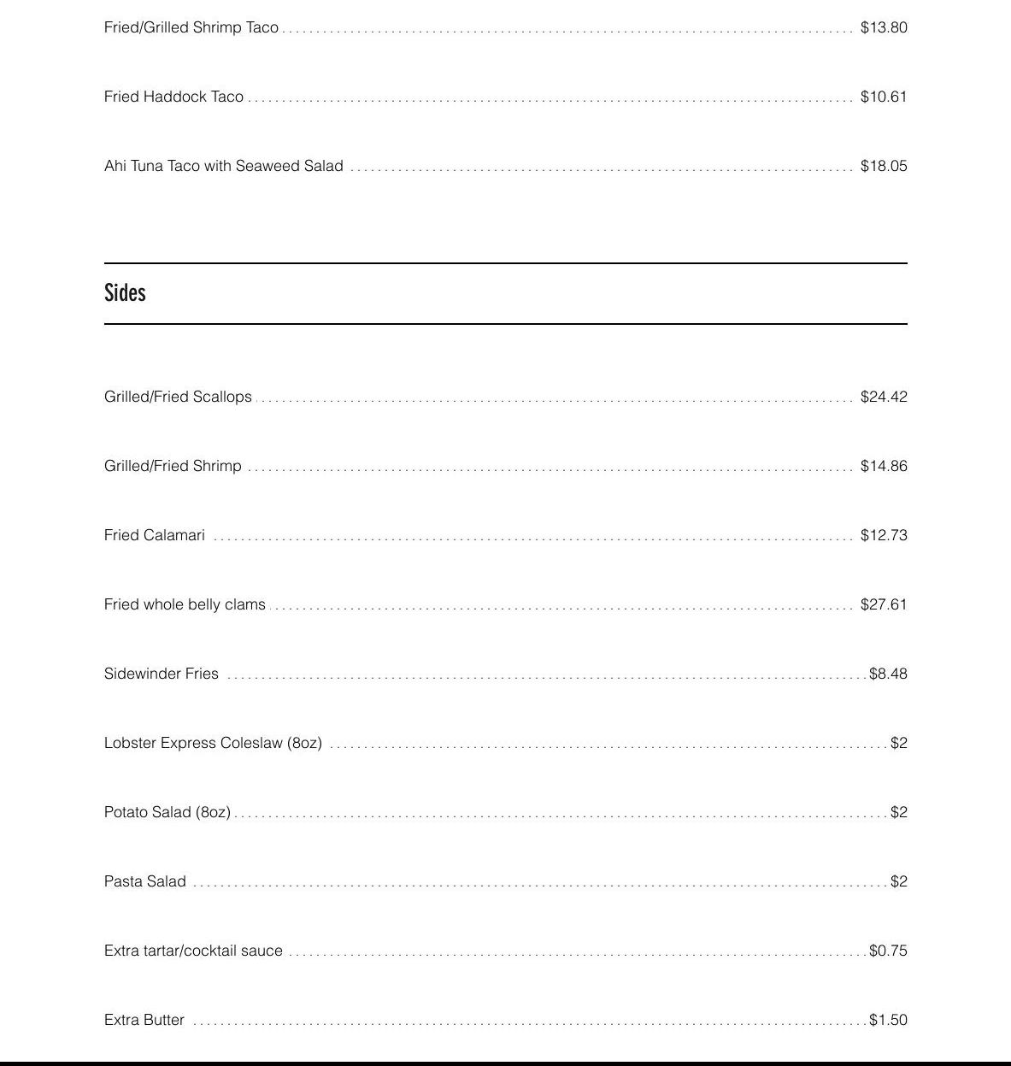The height and width of the screenshot is (1066, 1011).
Task: Click Fried whole belly clams text
Action: tap(185, 604)
